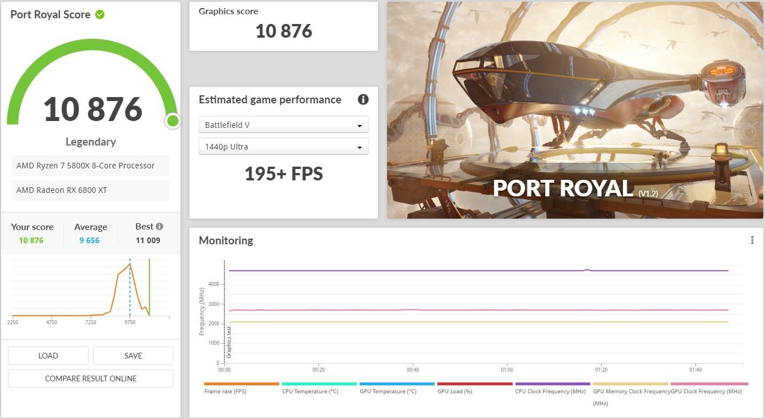The image size is (765, 419).
Task: Click the LOAD button
Action: coord(48,355)
